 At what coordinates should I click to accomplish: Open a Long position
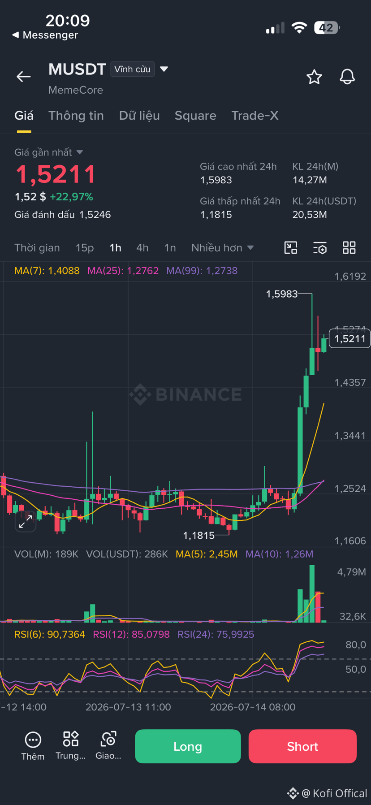click(x=188, y=746)
